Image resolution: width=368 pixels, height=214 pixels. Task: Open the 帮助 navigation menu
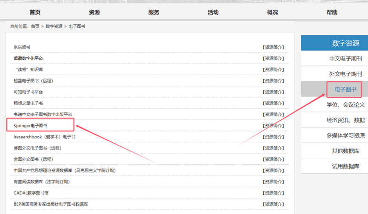(332, 12)
